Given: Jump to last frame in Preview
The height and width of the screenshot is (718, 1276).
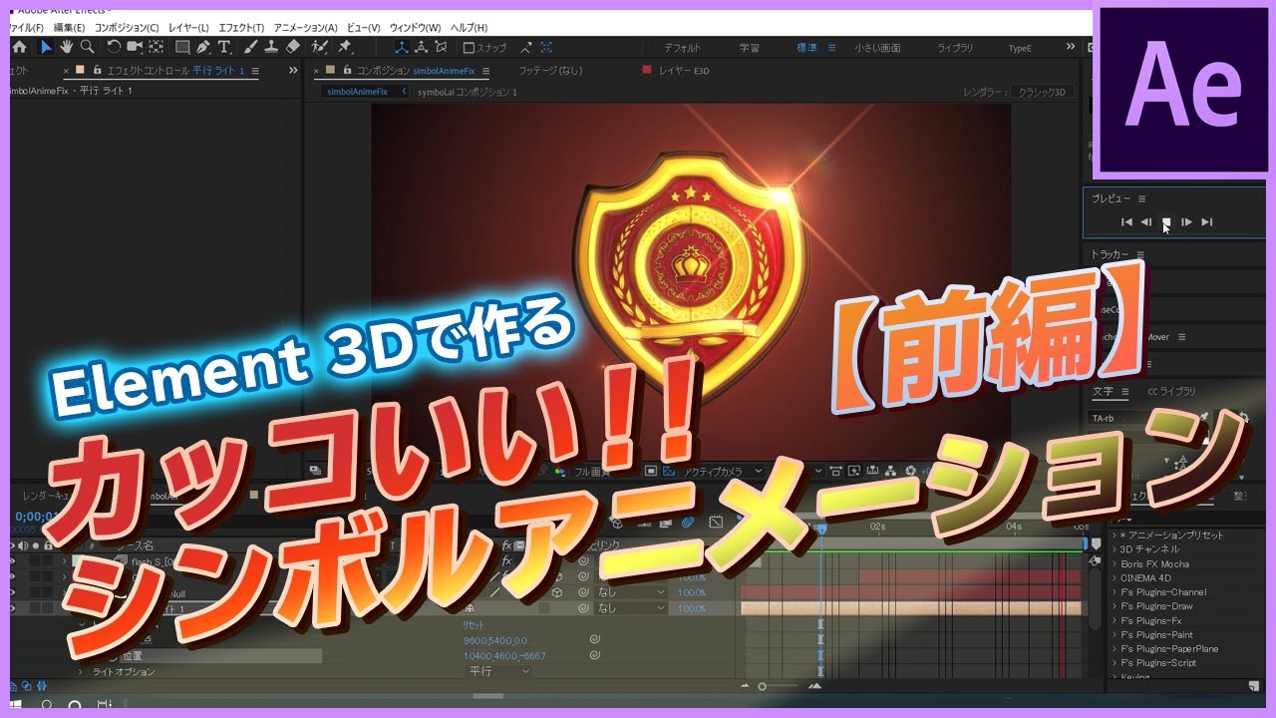Looking at the screenshot, I should click(x=1207, y=222).
